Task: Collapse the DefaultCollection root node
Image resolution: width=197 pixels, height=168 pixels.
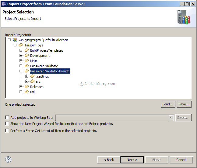Action: click(9, 40)
